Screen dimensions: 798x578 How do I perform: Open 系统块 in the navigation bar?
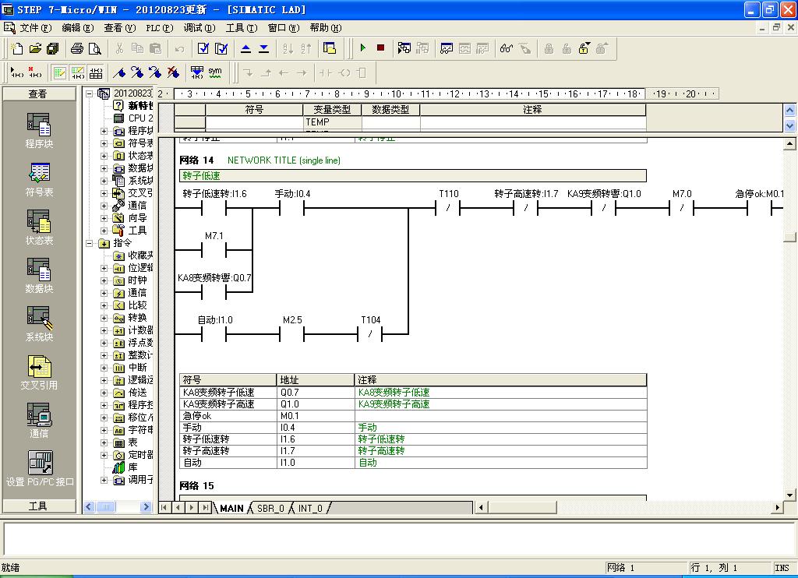pos(39,324)
